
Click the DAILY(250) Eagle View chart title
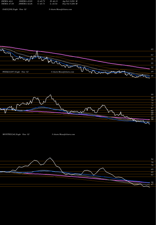coord(14,9)
